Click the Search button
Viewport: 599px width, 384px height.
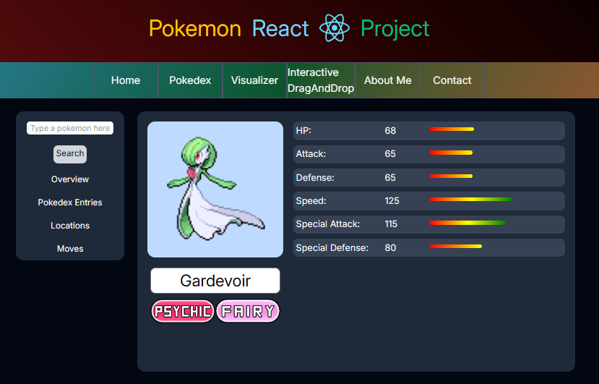[x=70, y=154]
